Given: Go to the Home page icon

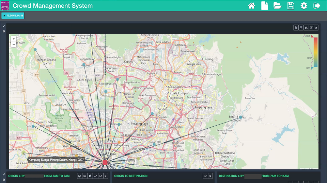Looking at the screenshot, I should tap(251, 6).
